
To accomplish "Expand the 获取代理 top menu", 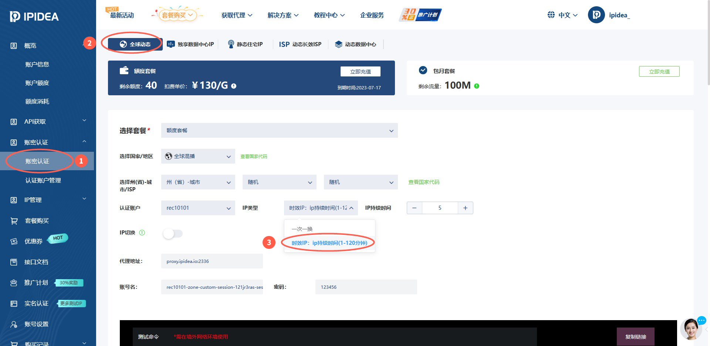I will point(237,15).
